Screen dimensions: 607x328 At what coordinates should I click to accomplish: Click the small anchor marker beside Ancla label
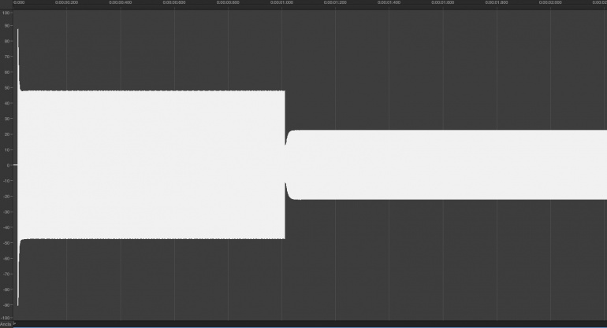click(x=14, y=323)
